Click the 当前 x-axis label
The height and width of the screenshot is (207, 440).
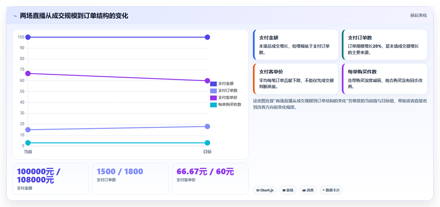click(28, 152)
